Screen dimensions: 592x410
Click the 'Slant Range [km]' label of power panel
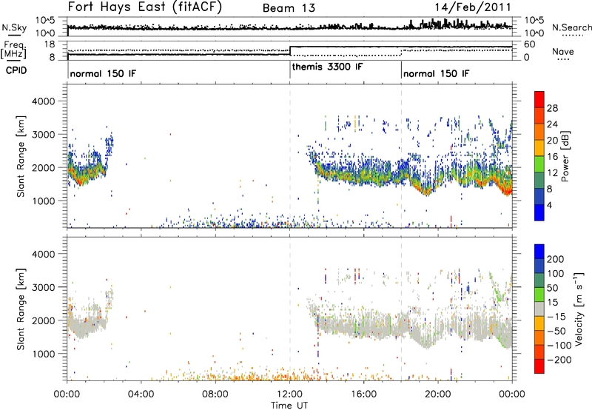click(21, 156)
